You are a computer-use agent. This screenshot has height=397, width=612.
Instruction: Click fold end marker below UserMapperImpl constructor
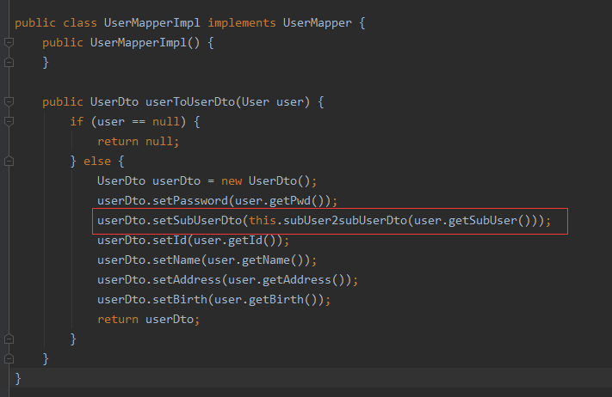[x=9, y=63]
